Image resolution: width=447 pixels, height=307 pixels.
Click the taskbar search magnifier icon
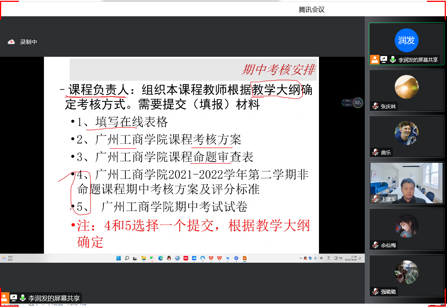127,258
